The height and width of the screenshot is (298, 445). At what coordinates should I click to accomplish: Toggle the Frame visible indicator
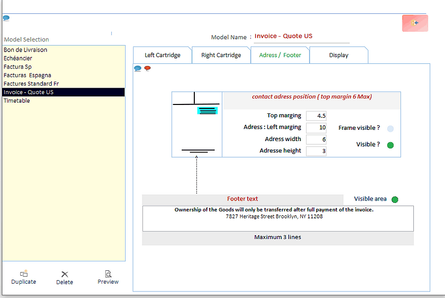(x=391, y=129)
